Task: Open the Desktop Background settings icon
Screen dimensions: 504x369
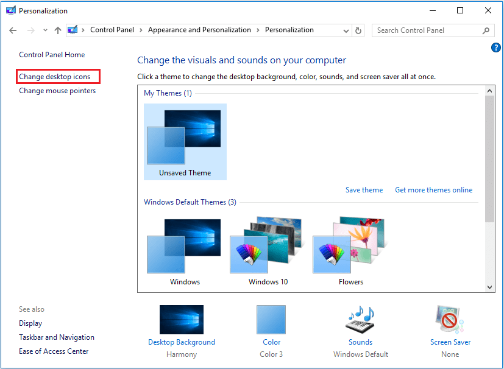Action: (x=181, y=320)
